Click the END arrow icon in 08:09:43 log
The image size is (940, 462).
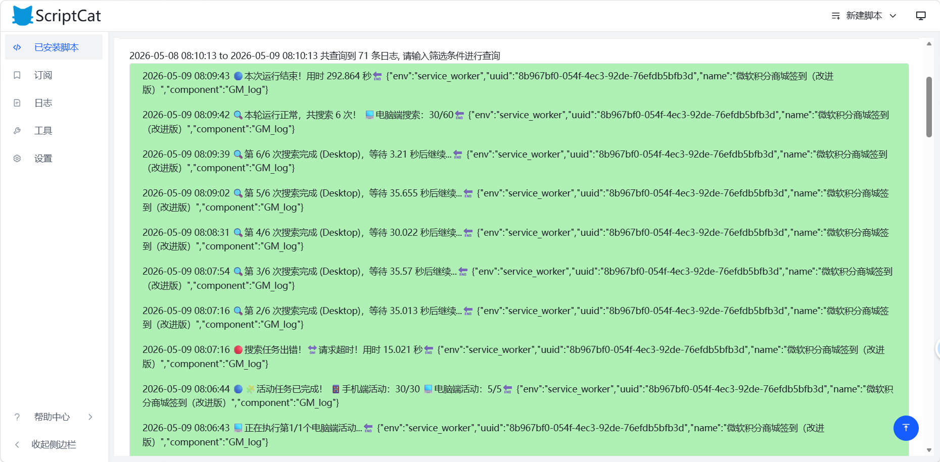coord(378,76)
